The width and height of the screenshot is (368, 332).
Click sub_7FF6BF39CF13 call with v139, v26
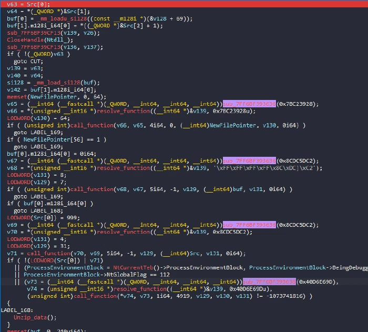[34, 33]
